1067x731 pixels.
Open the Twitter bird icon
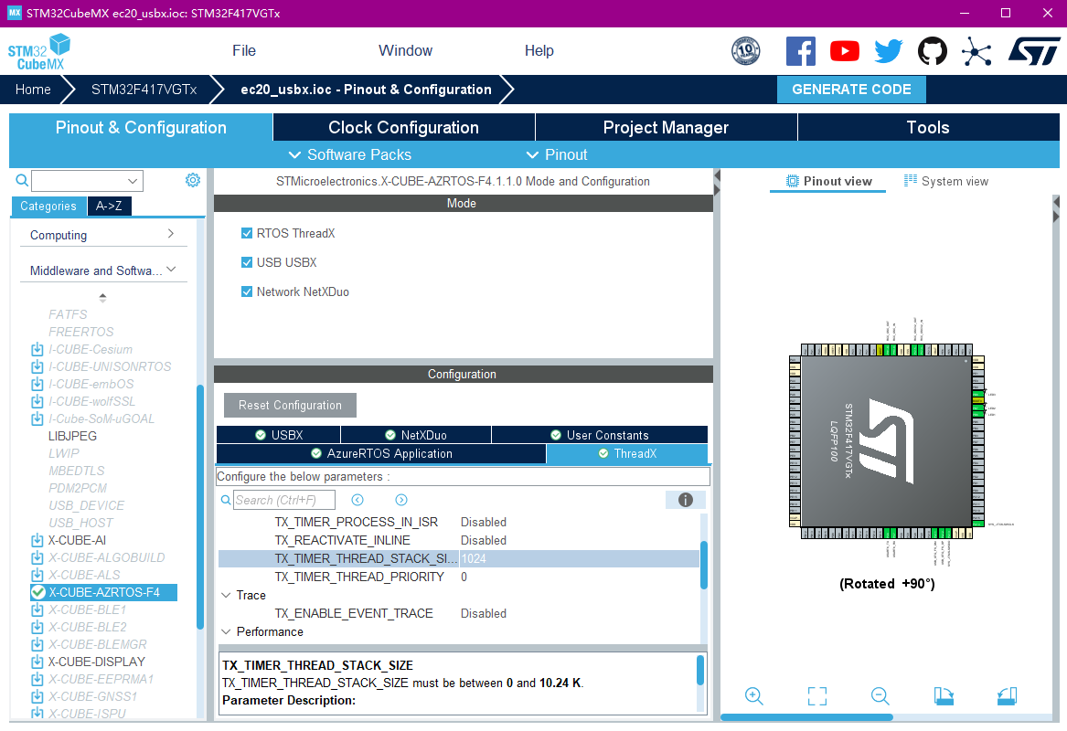[x=888, y=51]
